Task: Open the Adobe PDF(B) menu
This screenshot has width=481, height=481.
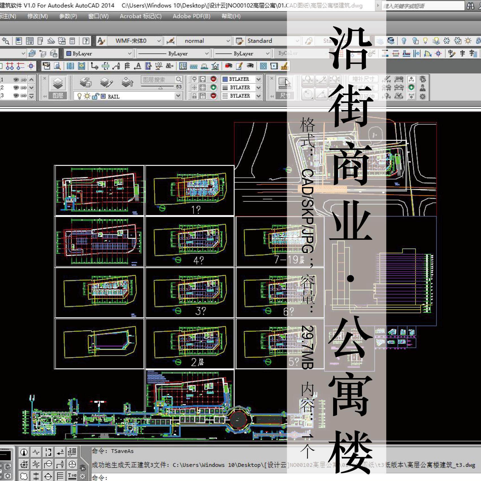Action: coord(192,16)
